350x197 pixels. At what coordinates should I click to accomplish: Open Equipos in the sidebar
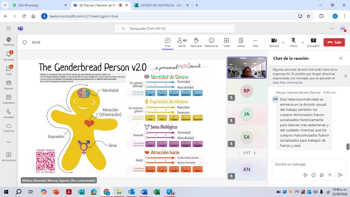click(x=9, y=85)
